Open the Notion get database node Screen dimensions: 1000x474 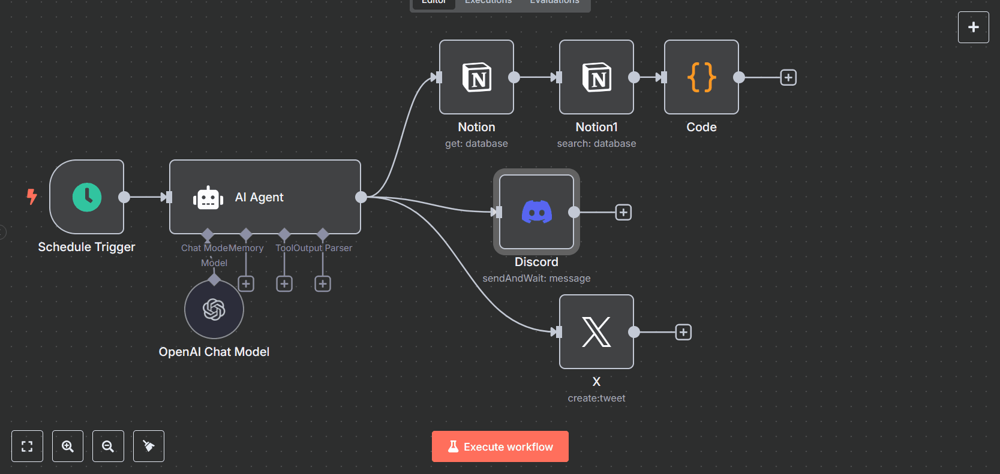[x=476, y=77]
